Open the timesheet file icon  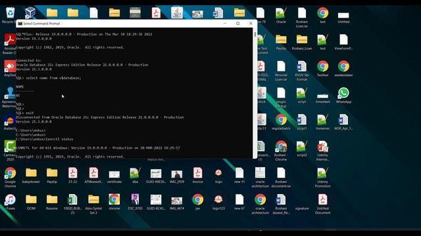[323, 97]
